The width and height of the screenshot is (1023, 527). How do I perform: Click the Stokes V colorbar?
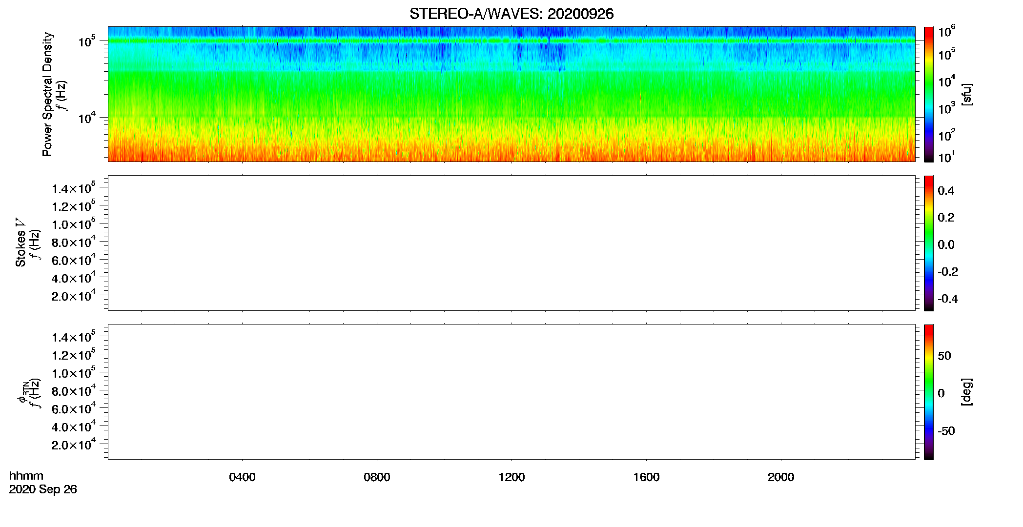click(929, 243)
